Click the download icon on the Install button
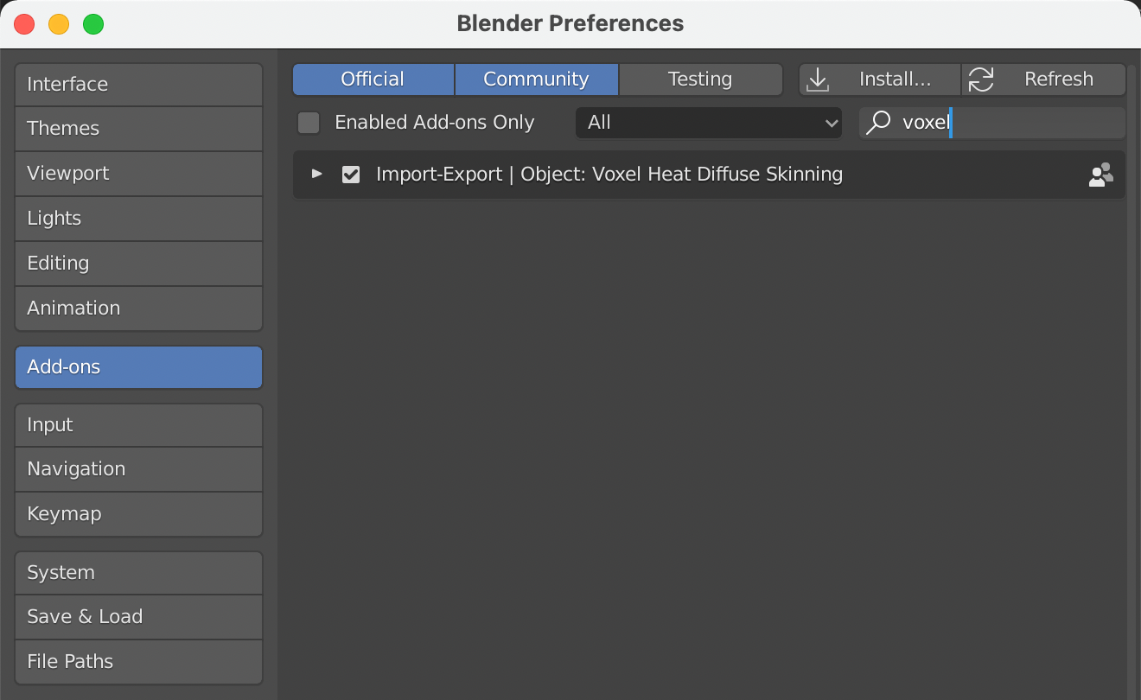The height and width of the screenshot is (700, 1141). coord(818,79)
